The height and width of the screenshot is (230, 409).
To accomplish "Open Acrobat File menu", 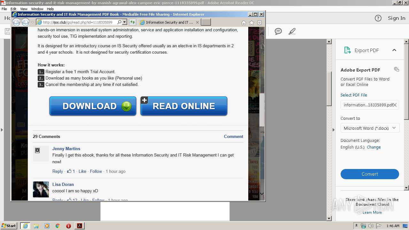I will click(4, 9).
